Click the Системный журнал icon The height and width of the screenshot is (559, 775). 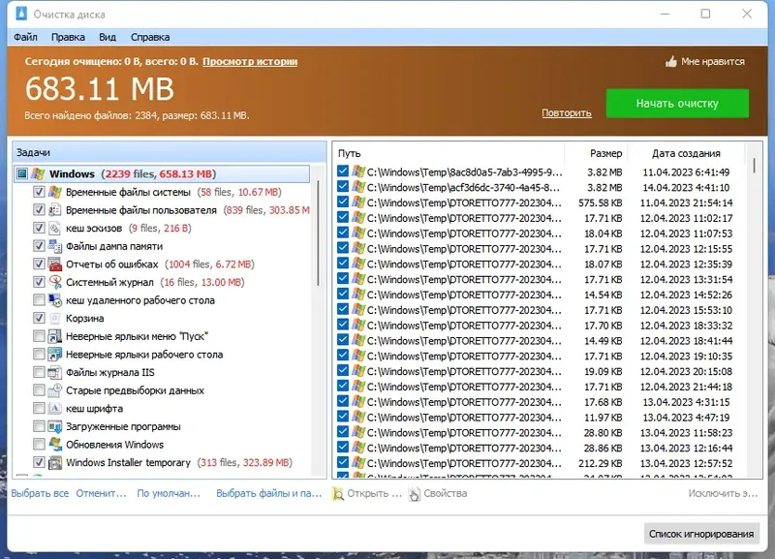click(55, 282)
